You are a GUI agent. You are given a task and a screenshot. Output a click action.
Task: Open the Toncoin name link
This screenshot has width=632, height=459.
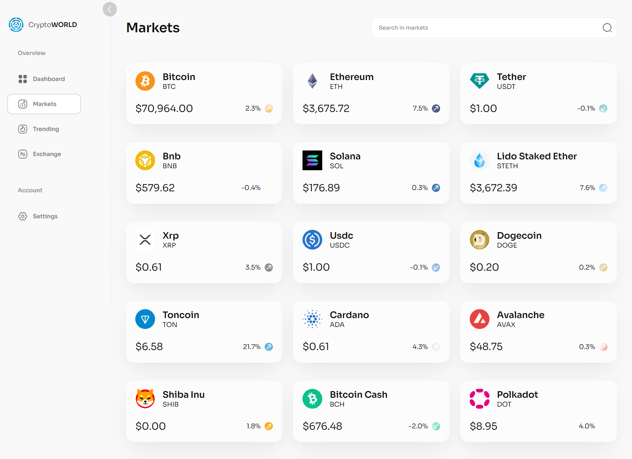[181, 315]
